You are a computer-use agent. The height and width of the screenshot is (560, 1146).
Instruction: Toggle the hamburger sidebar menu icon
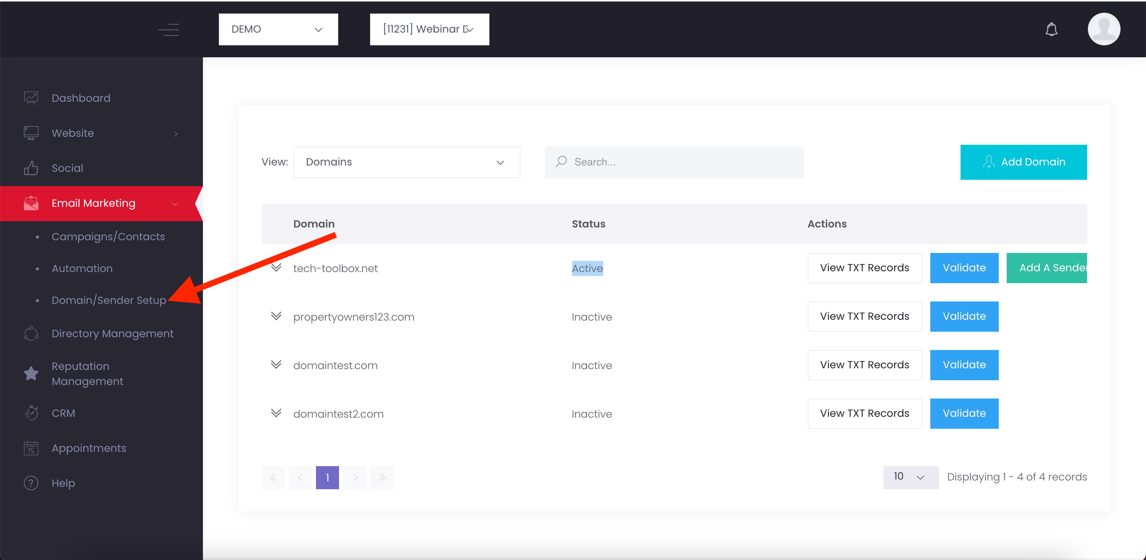[x=169, y=29]
